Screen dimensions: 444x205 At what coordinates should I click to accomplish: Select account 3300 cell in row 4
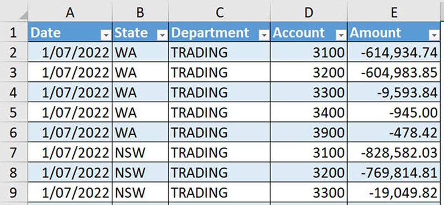point(308,92)
